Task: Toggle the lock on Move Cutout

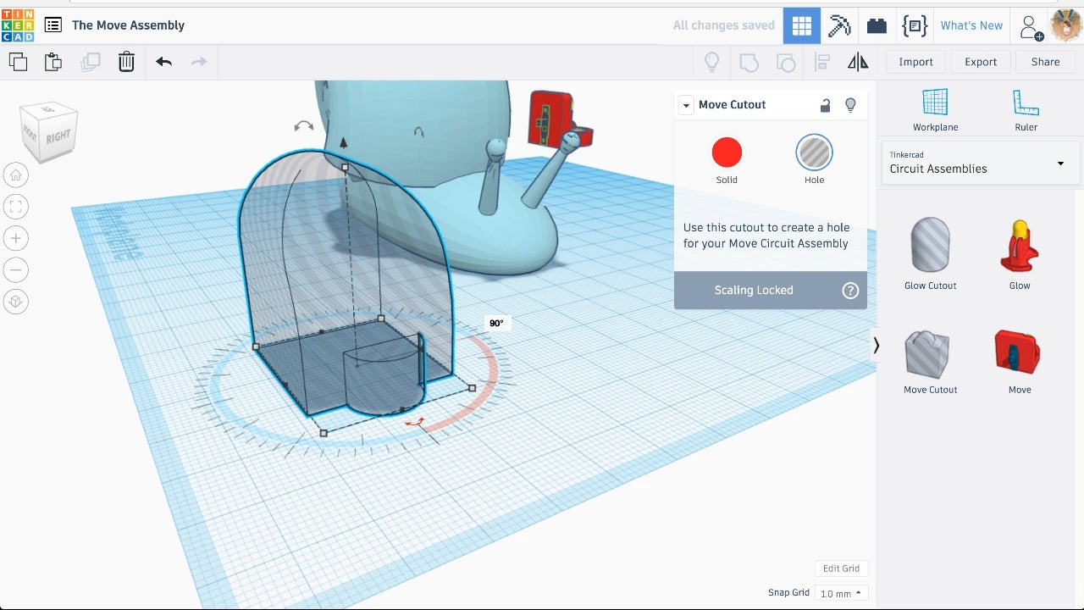Action: 825,105
